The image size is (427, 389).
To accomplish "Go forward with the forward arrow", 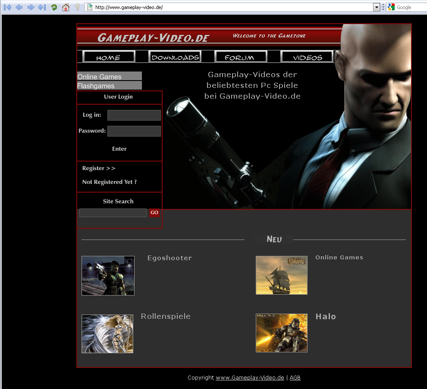I will click(31, 7).
